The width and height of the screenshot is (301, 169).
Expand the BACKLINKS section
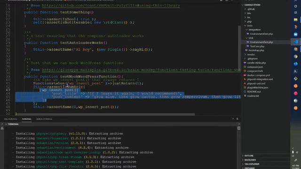point(250,160)
